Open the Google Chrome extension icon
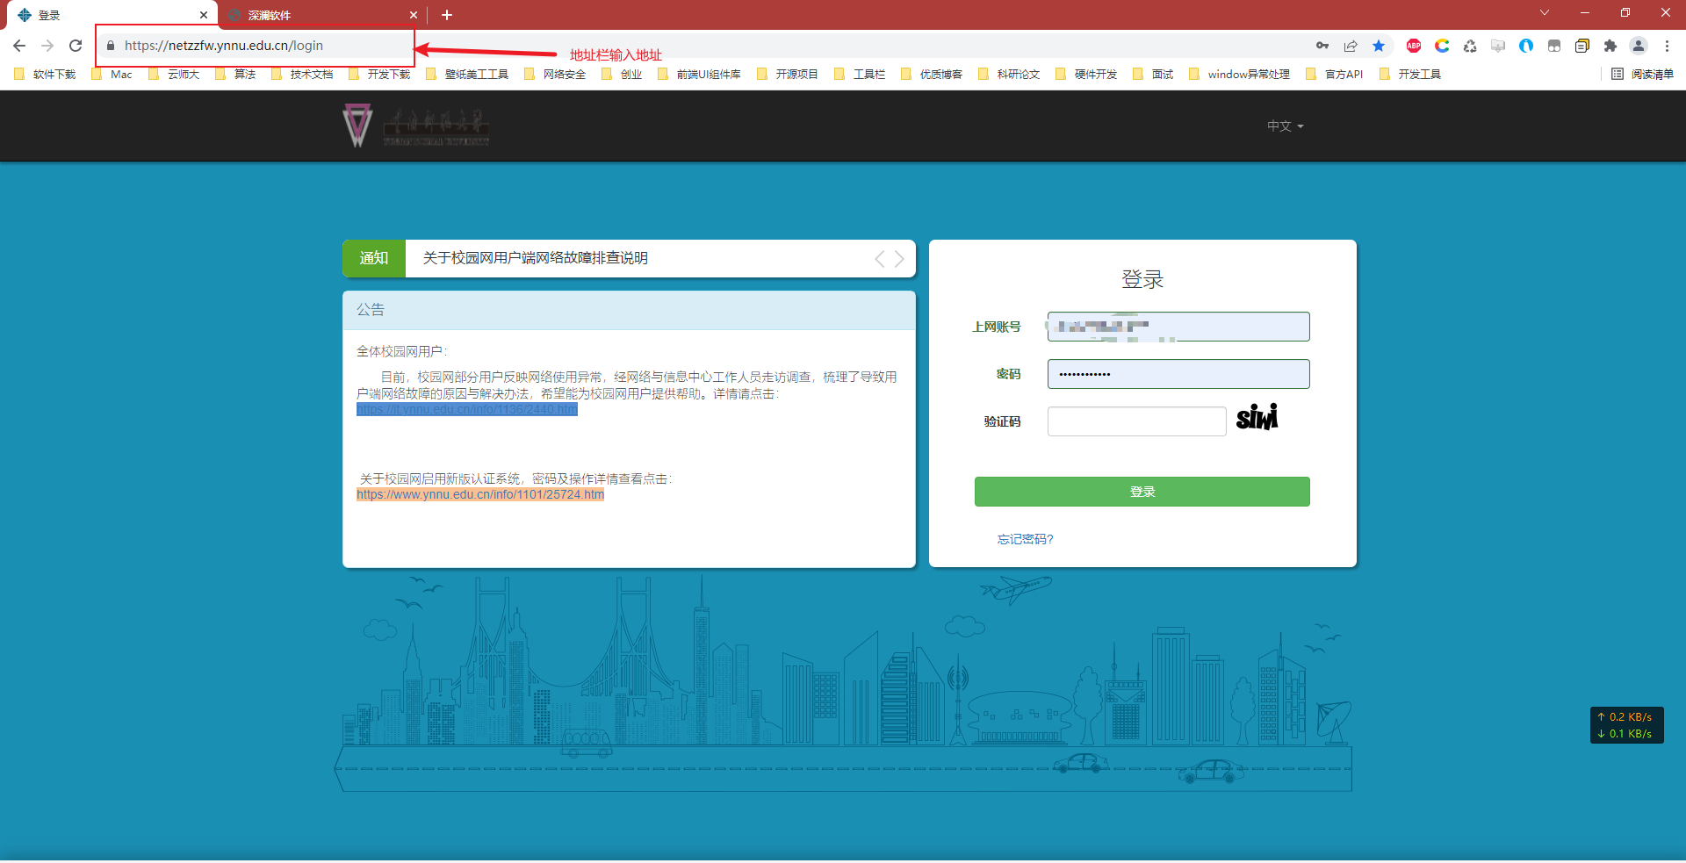The width and height of the screenshot is (1686, 863). (x=1442, y=46)
